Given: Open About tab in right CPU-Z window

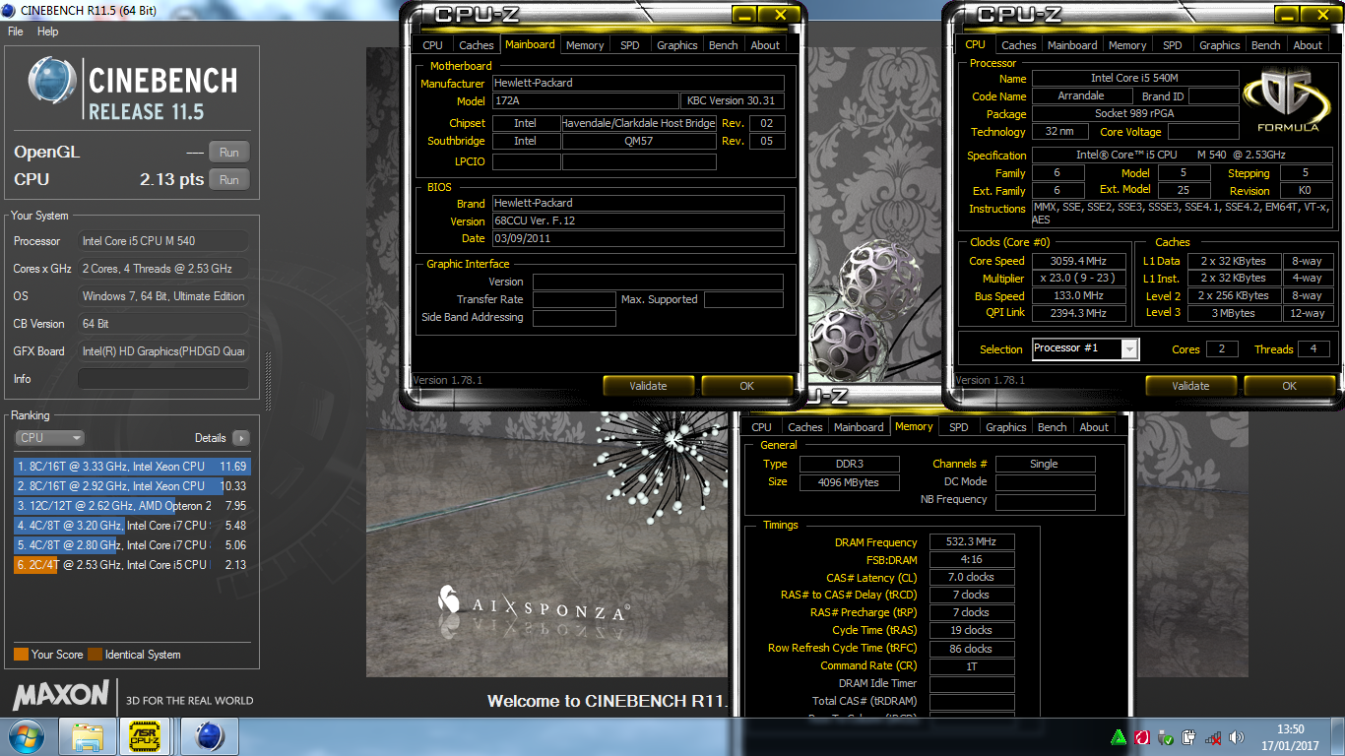Looking at the screenshot, I should click(x=1308, y=45).
